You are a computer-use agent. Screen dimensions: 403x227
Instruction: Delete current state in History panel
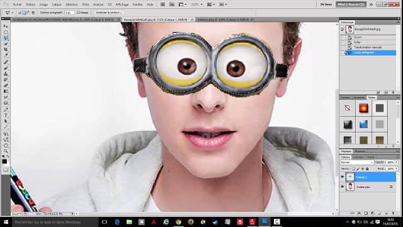(393, 93)
